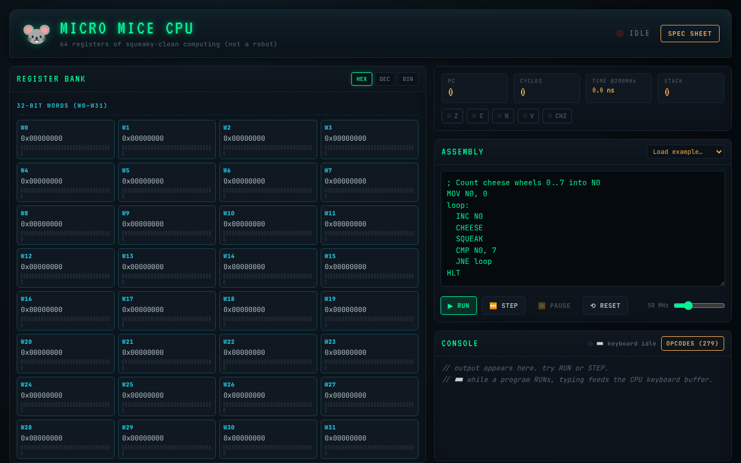Select register W16 card
The height and width of the screenshot is (463, 741).
point(65,311)
